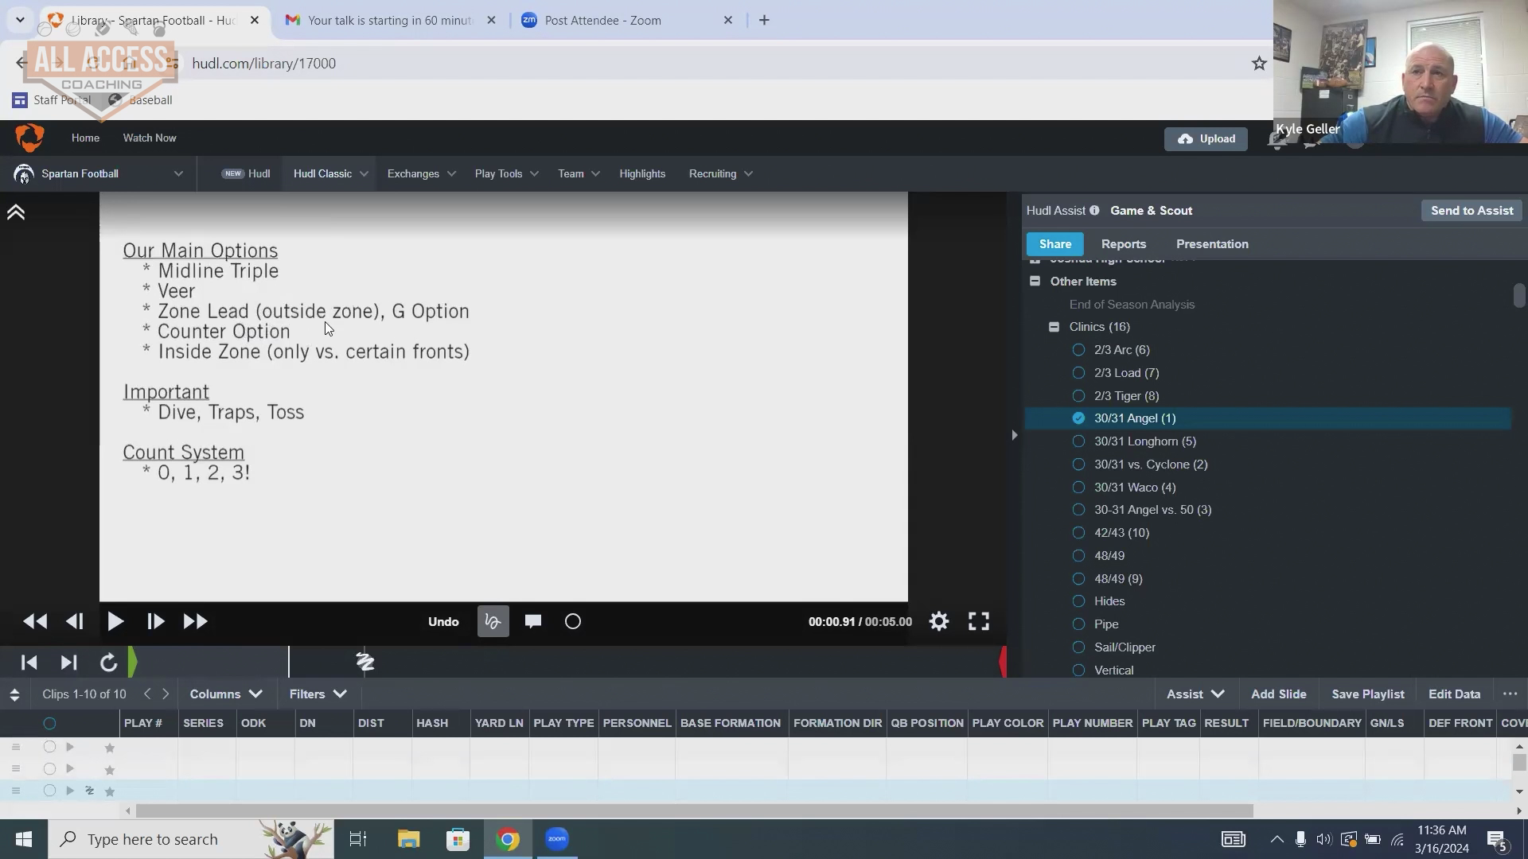1528x859 pixels.
Task: Click the Hudl logo icon
Action: pyautogui.click(x=29, y=138)
